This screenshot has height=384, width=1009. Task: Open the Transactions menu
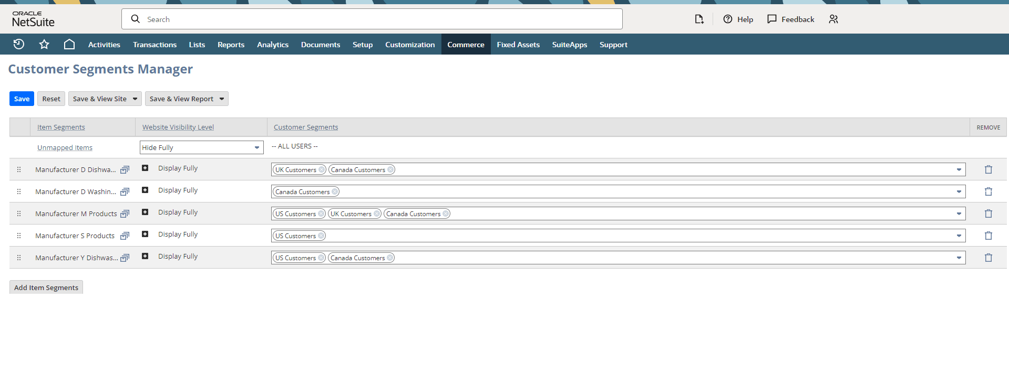155,45
